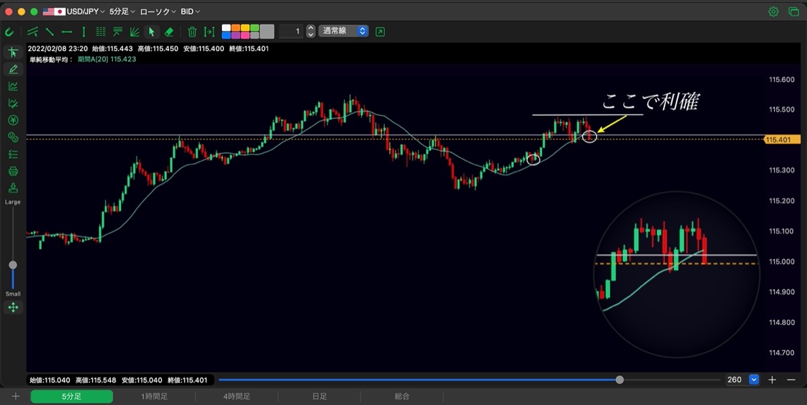Click the checklist icon in sidebar
Viewport: 807px width, 405px height.
point(13,154)
